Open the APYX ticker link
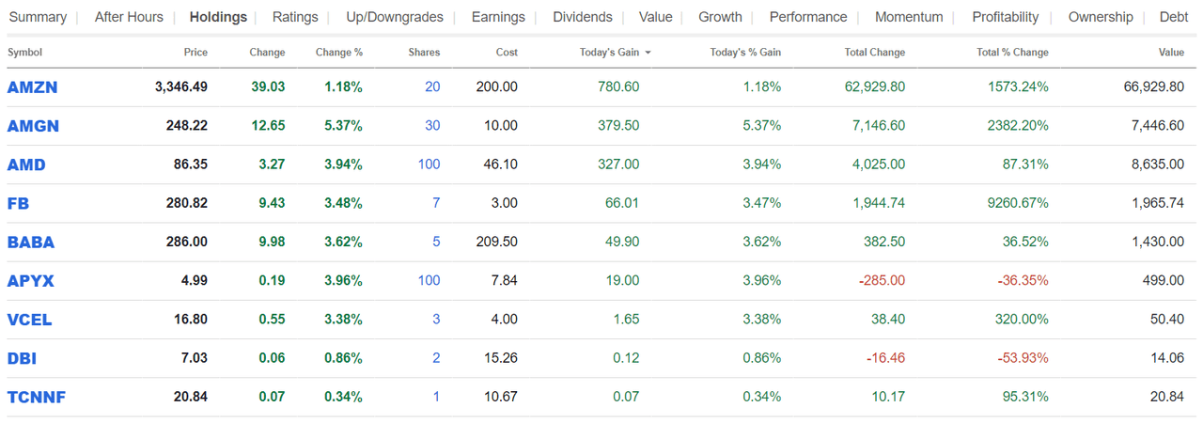This screenshot has width=1203, height=423. coord(31,280)
